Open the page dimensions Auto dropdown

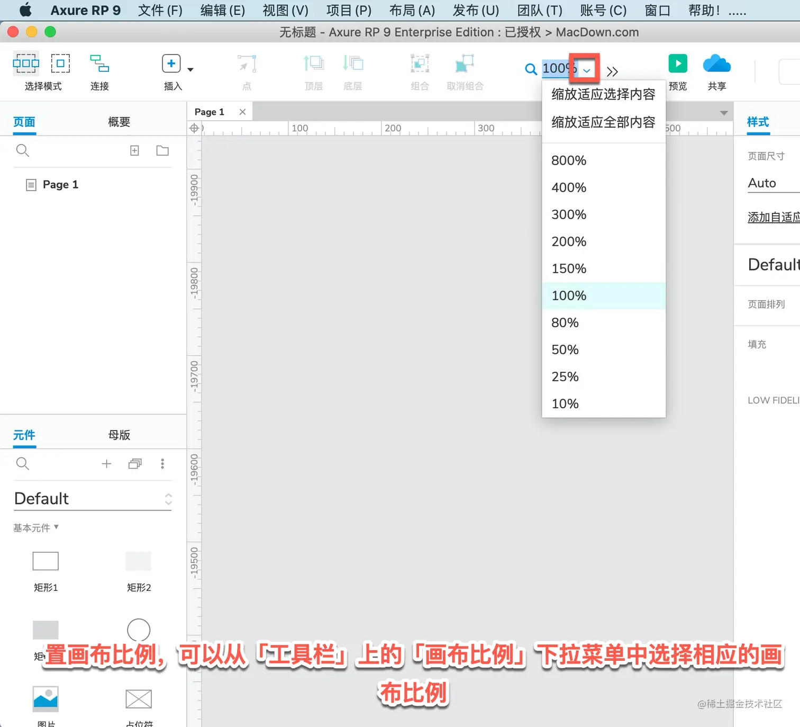[774, 183]
